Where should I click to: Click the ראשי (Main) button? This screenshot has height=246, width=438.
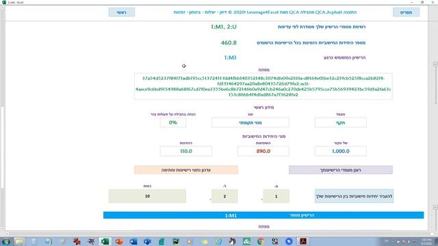point(122,12)
